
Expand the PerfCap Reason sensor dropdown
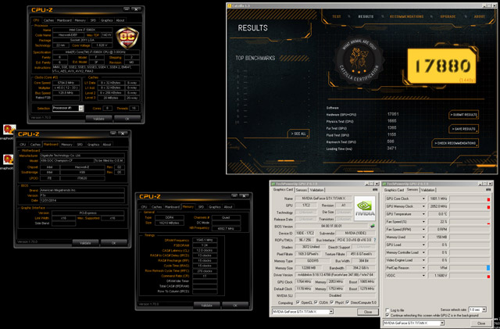tap(423, 268)
